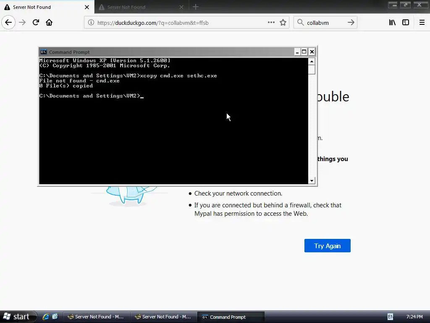Image resolution: width=430 pixels, height=323 pixels.
Task: Click the Command Prompt title bar text
Action: 69,52
